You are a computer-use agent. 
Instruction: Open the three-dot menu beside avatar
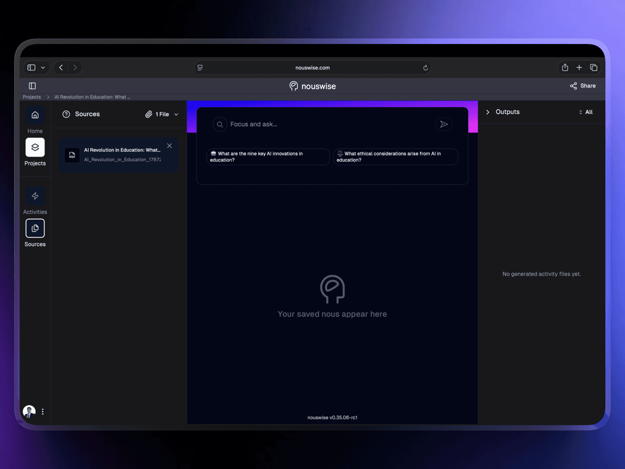pyautogui.click(x=43, y=412)
